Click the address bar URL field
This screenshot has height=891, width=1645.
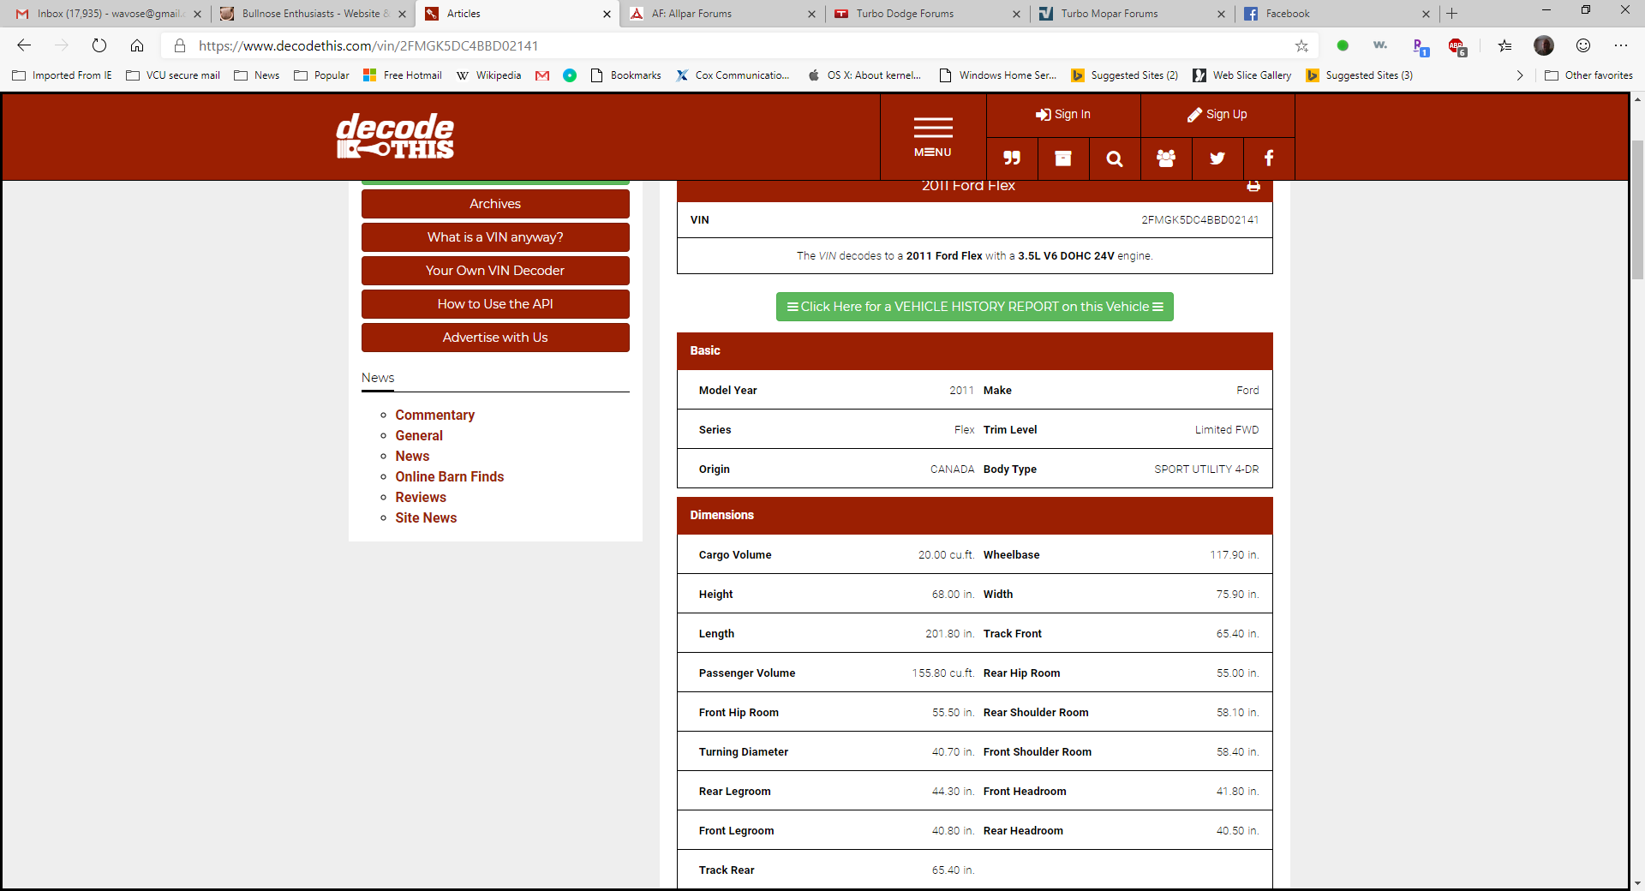pyautogui.click(x=737, y=46)
